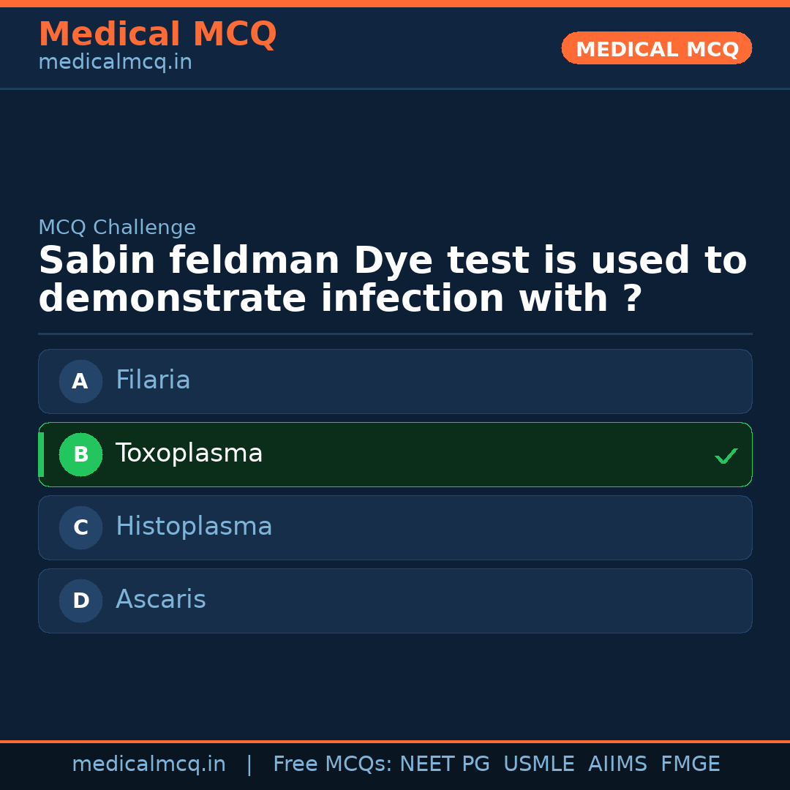Click the C letter circle icon
The image size is (790, 790).
coord(80,527)
